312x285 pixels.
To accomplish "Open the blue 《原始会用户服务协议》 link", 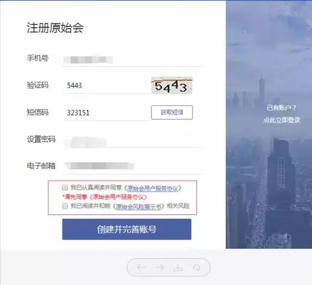I will pyautogui.click(x=153, y=188).
